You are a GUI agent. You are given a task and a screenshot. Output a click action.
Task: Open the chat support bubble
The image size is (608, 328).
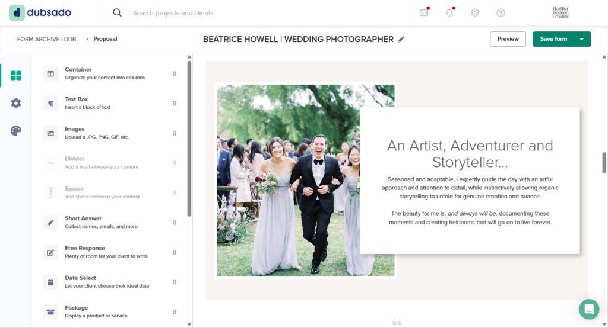point(589,309)
